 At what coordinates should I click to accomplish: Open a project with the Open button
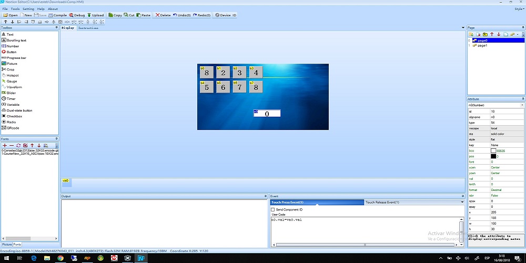(11, 15)
